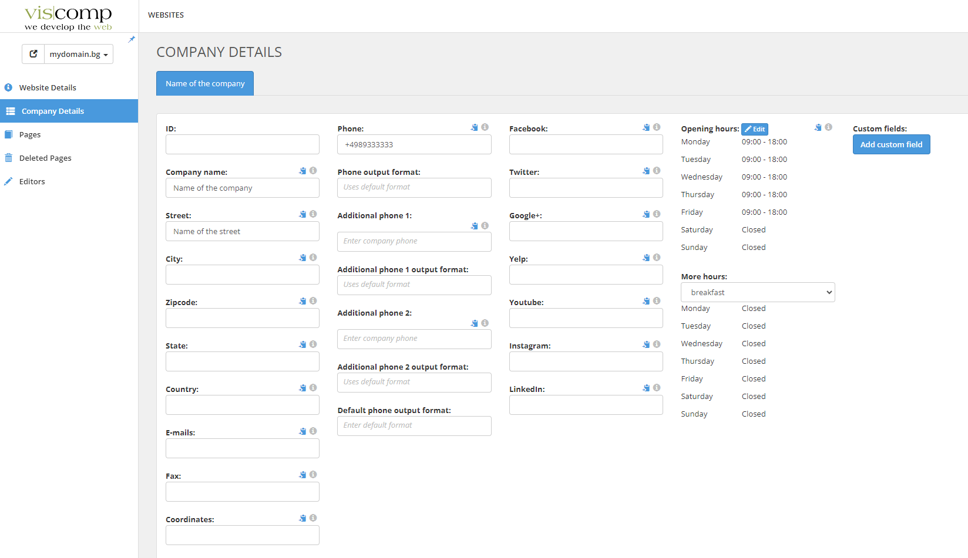This screenshot has width=968, height=558.
Task: Focus the Phone output format field
Action: tap(414, 188)
